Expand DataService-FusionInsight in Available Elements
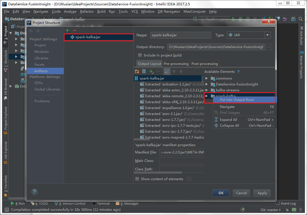The width and height of the screenshot is (307, 215). [x=207, y=84]
